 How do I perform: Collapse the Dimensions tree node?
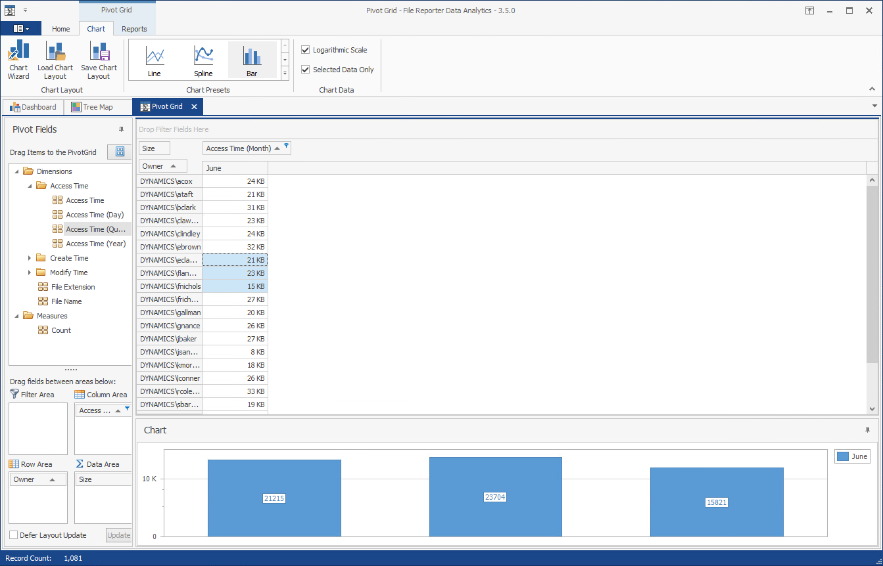click(15, 171)
